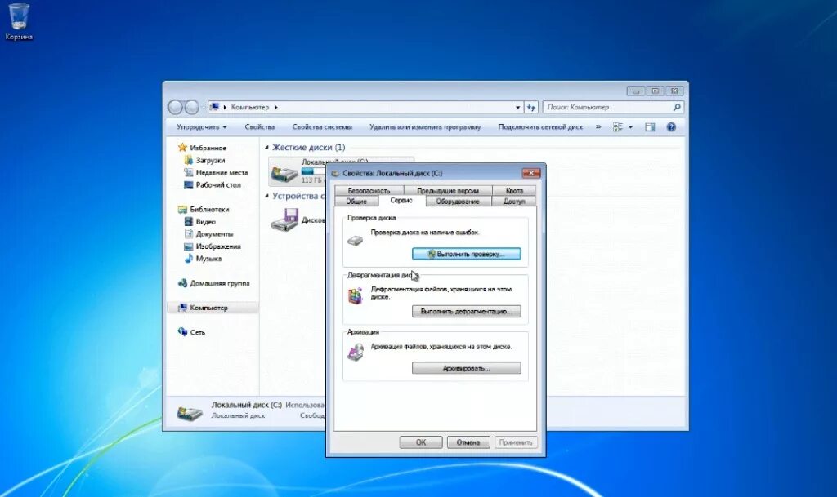
Task: Click Выполнить дефрагментацию button
Action: [467, 311]
